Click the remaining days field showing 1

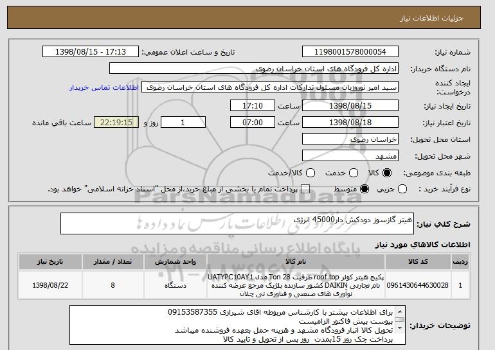(183, 123)
